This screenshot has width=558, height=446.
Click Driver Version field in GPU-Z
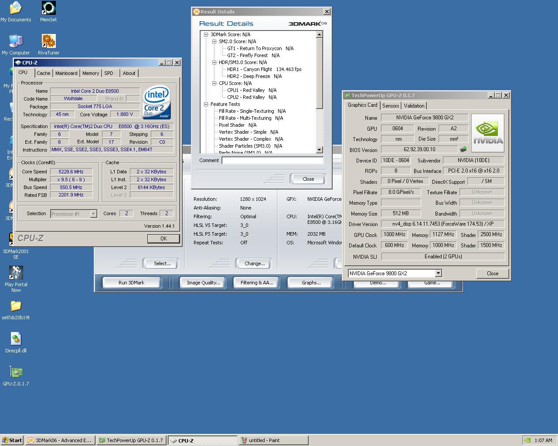coord(443,224)
